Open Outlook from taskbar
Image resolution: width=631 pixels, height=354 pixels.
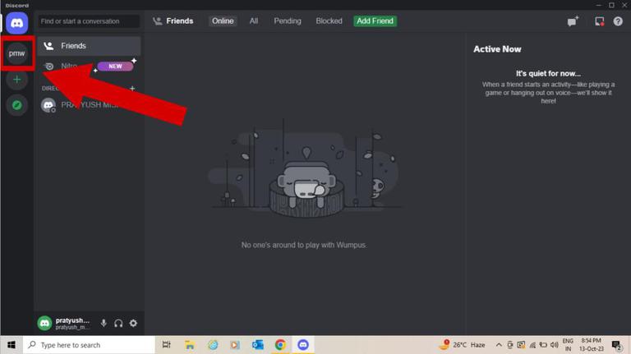[257, 345]
